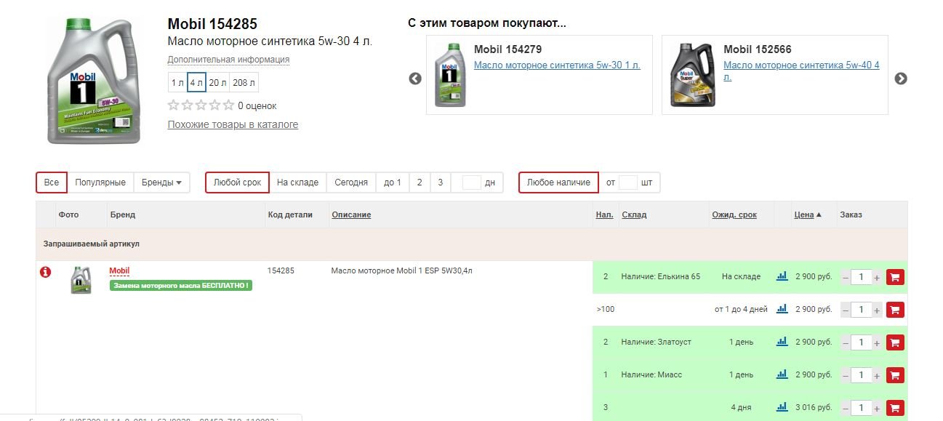Filter offers На складе
The image size is (943, 421).
(x=298, y=183)
